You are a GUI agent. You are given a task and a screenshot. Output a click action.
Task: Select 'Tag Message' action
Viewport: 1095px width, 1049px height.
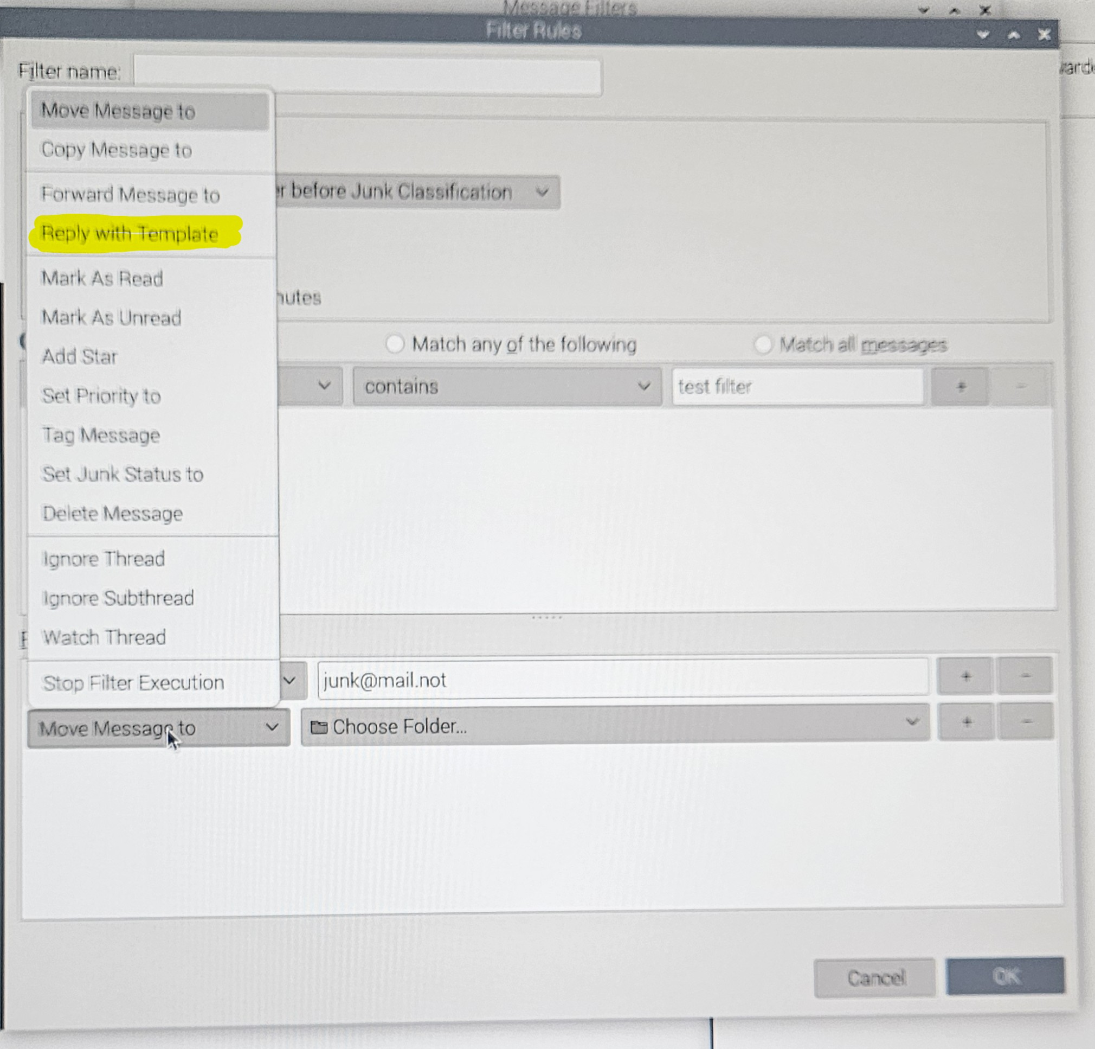tap(101, 435)
